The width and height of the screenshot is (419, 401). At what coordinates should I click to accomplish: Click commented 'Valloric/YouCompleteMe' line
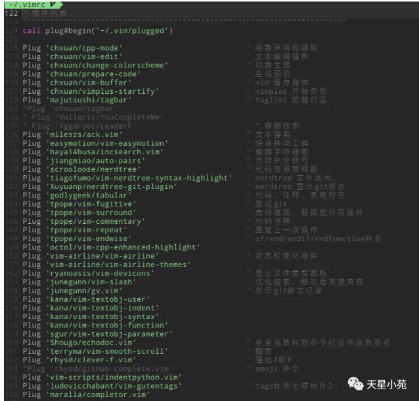point(93,117)
